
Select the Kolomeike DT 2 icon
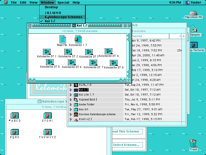tap(68, 52)
